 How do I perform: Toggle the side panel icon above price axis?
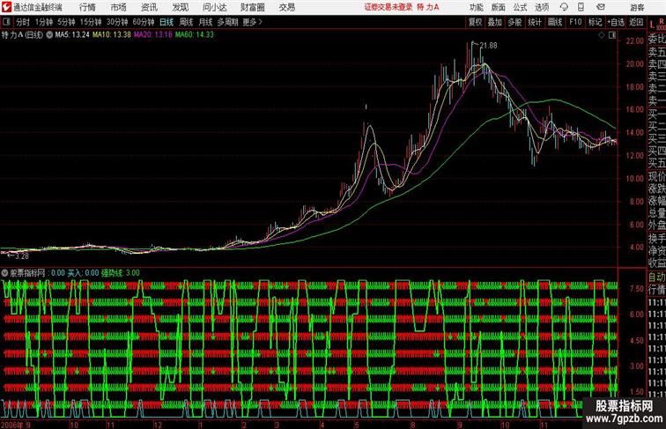point(612,35)
